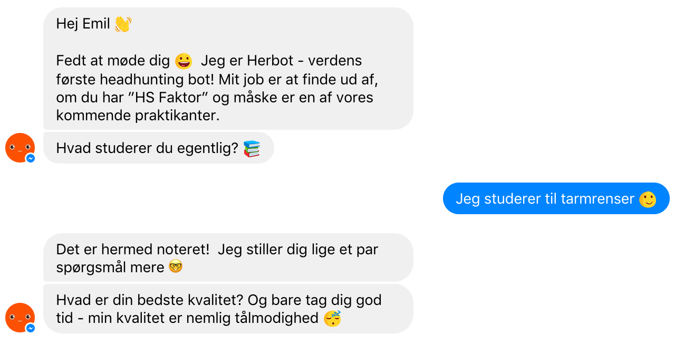The image size is (694, 344).
Task: Click the text 'HS Faktor' in the greeting
Action: click(x=175, y=98)
